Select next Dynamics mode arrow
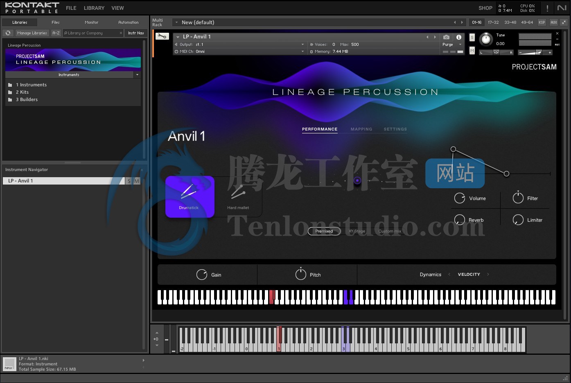The height and width of the screenshot is (383, 571). pyautogui.click(x=488, y=275)
